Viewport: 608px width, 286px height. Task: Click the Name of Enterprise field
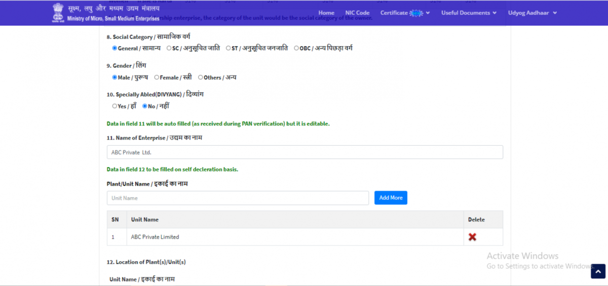(305, 152)
